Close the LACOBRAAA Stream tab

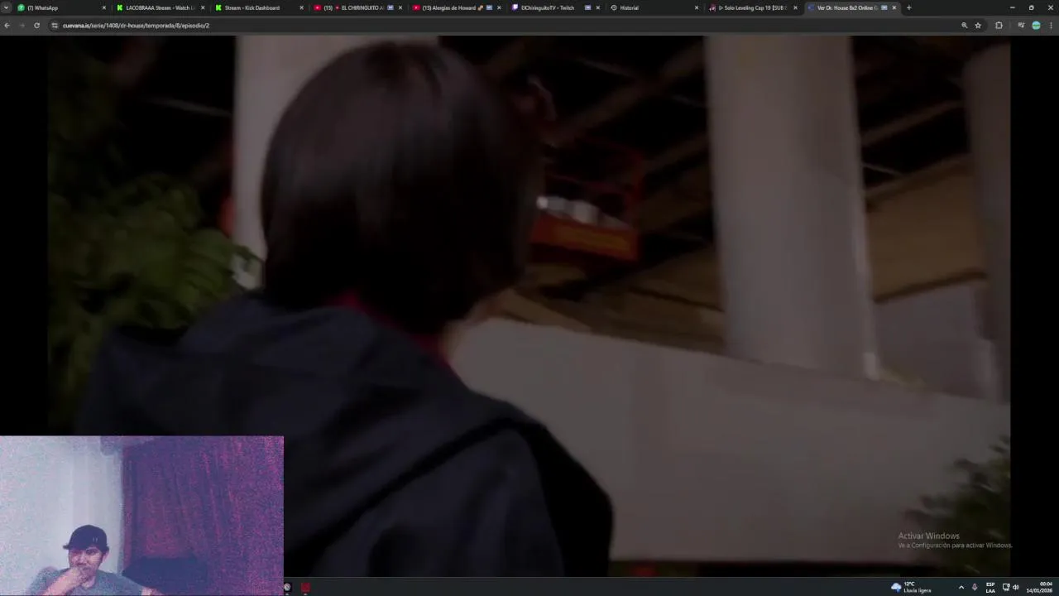(x=203, y=7)
